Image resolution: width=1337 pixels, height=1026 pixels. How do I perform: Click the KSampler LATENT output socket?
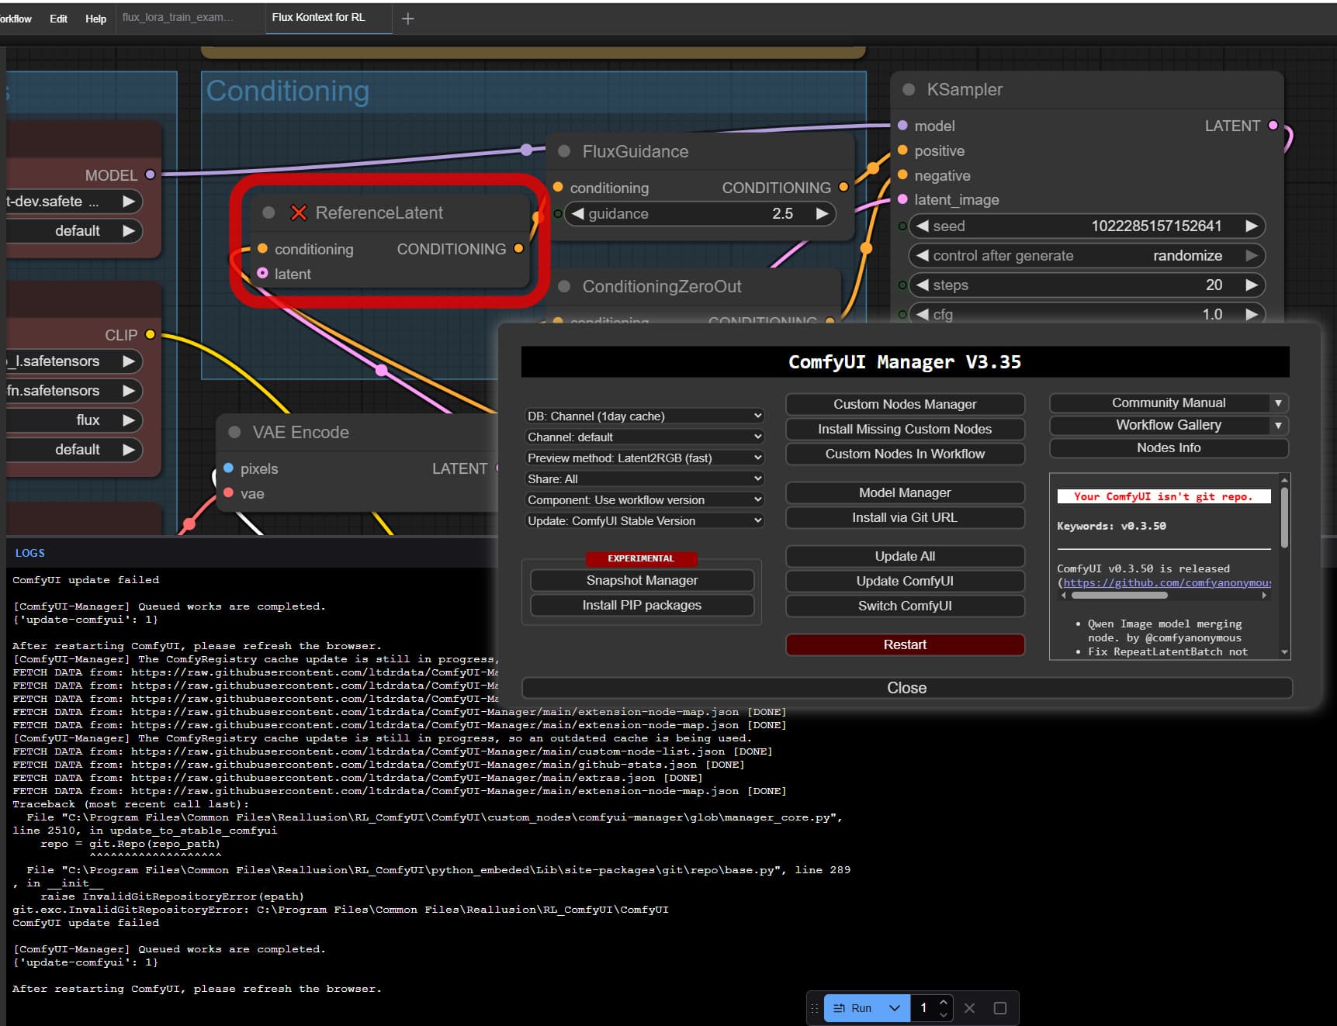click(1273, 126)
